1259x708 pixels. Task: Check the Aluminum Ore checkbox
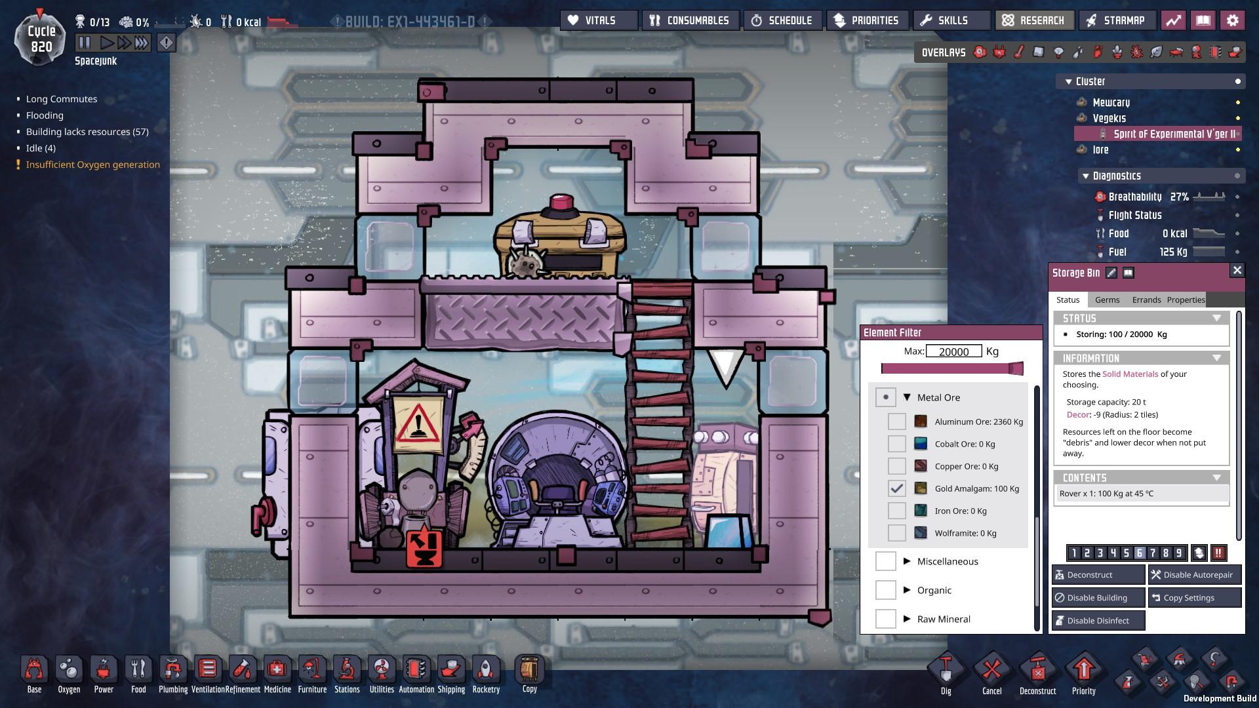pos(896,422)
